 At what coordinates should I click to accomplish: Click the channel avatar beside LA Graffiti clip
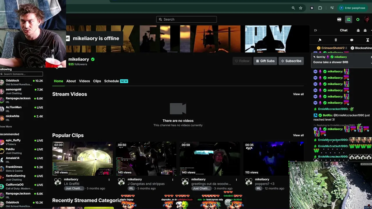coord(58,182)
